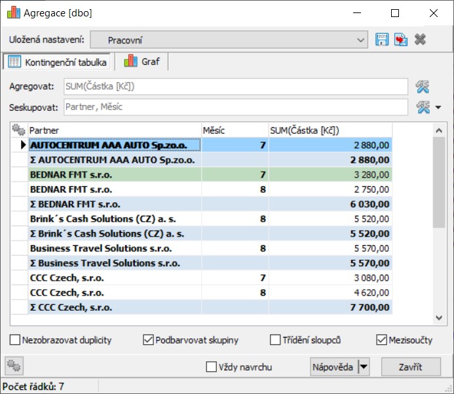This screenshot has height=394, width=454.
Task: Click the gears button at the bottom left
Action: 14,366
